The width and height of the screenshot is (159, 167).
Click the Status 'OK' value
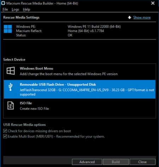(x=70, y=35)
